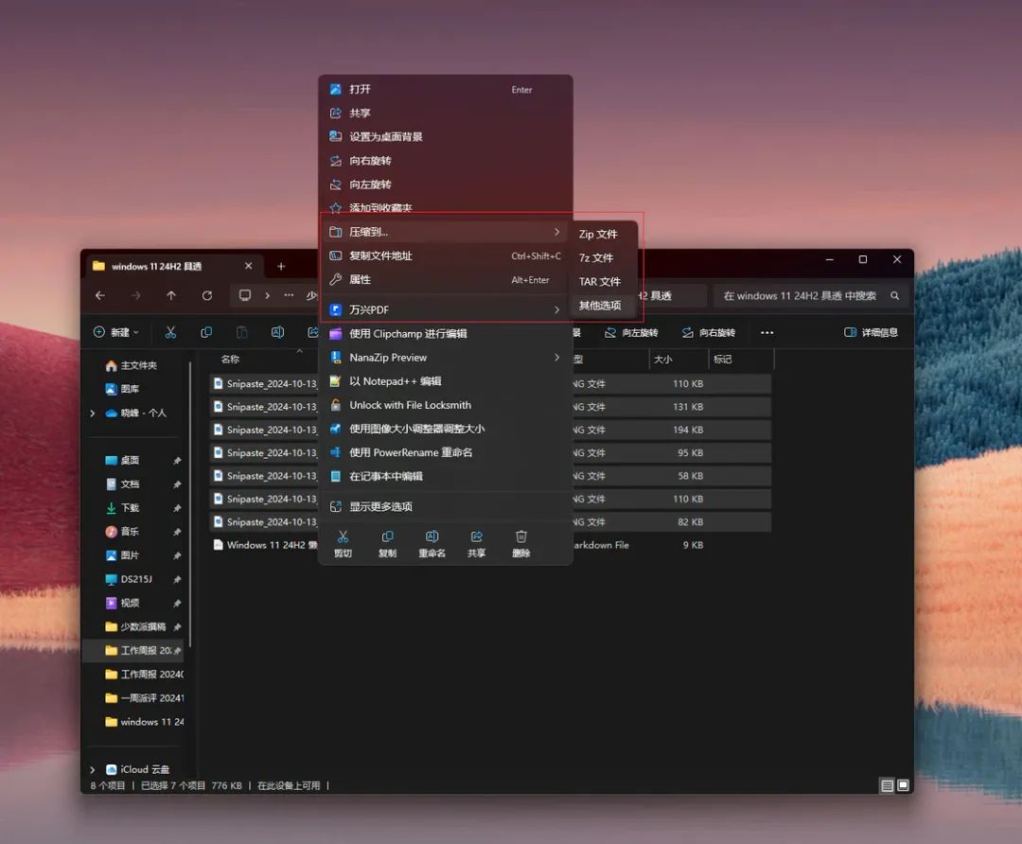Open the toolbar see more ellipsis
Image resolution: width=1022 pixels, height=844 pixels.
(767, 332)
